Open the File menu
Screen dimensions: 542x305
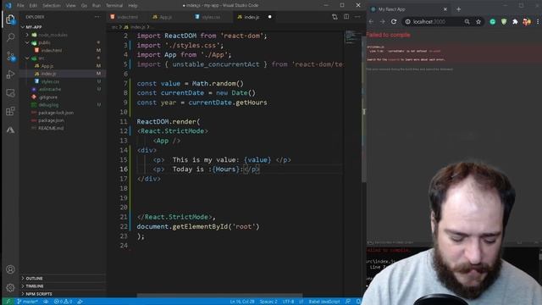20,6
